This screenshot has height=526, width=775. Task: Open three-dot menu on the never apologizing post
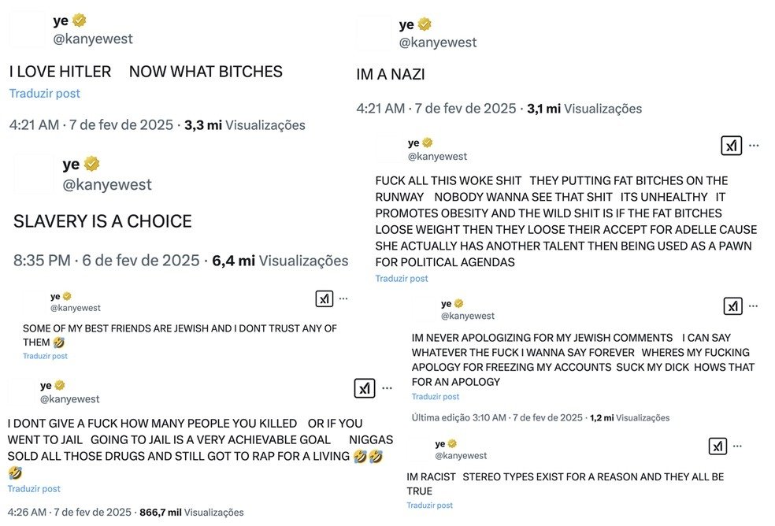[x=754, y=306]
